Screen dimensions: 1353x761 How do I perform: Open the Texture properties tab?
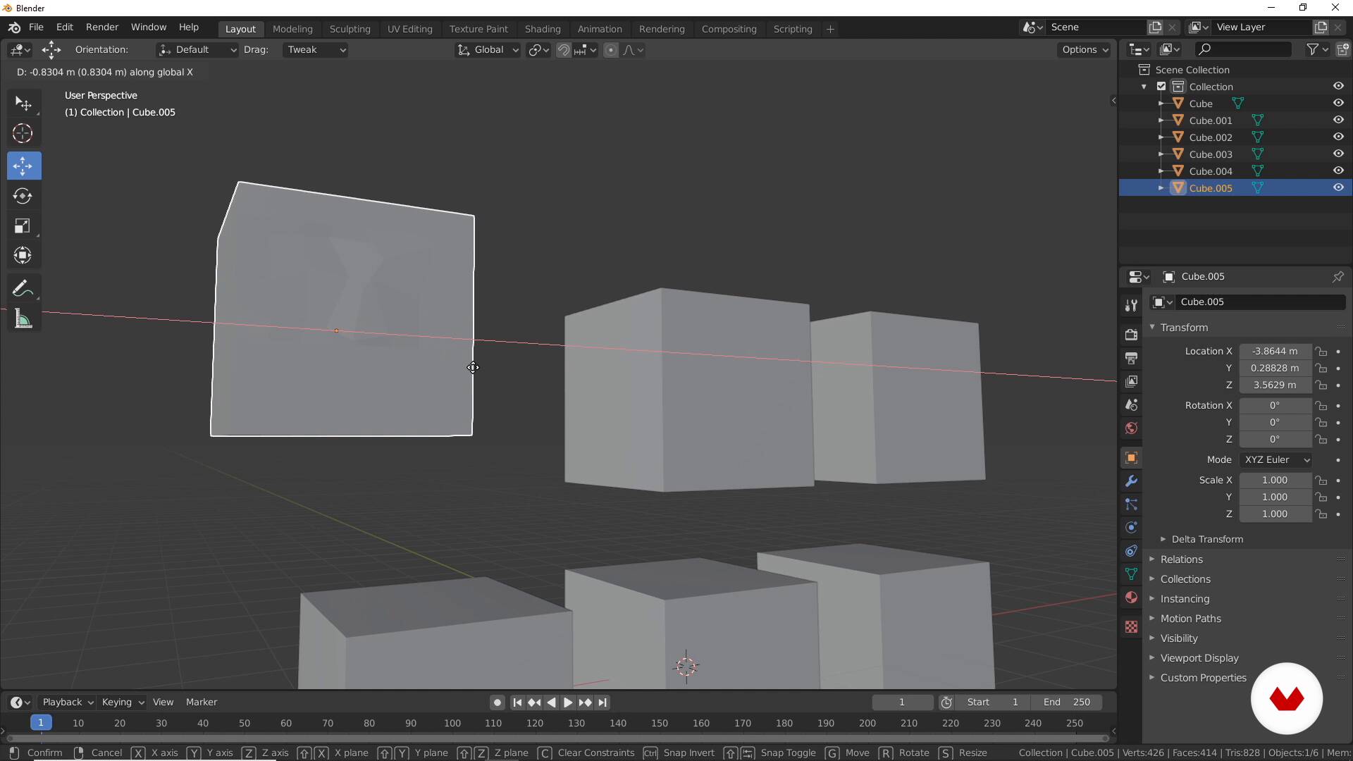tap(1131, 626)
